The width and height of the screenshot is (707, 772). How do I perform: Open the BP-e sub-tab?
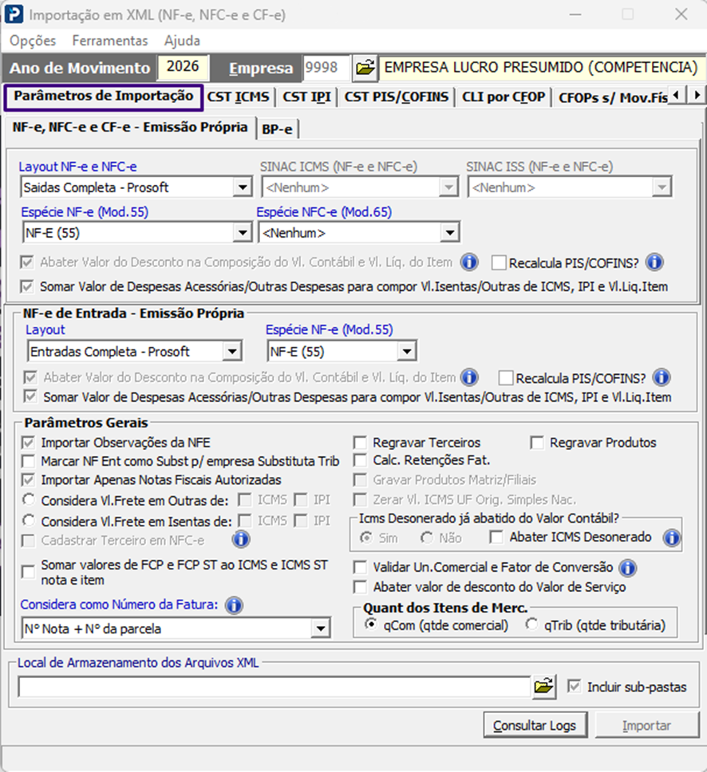[278, 129]
